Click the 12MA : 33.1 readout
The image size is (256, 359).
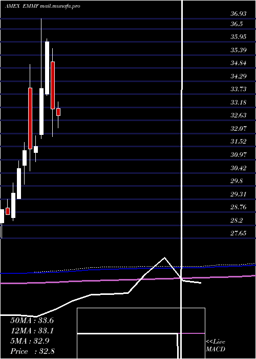[x=32, y=331]
